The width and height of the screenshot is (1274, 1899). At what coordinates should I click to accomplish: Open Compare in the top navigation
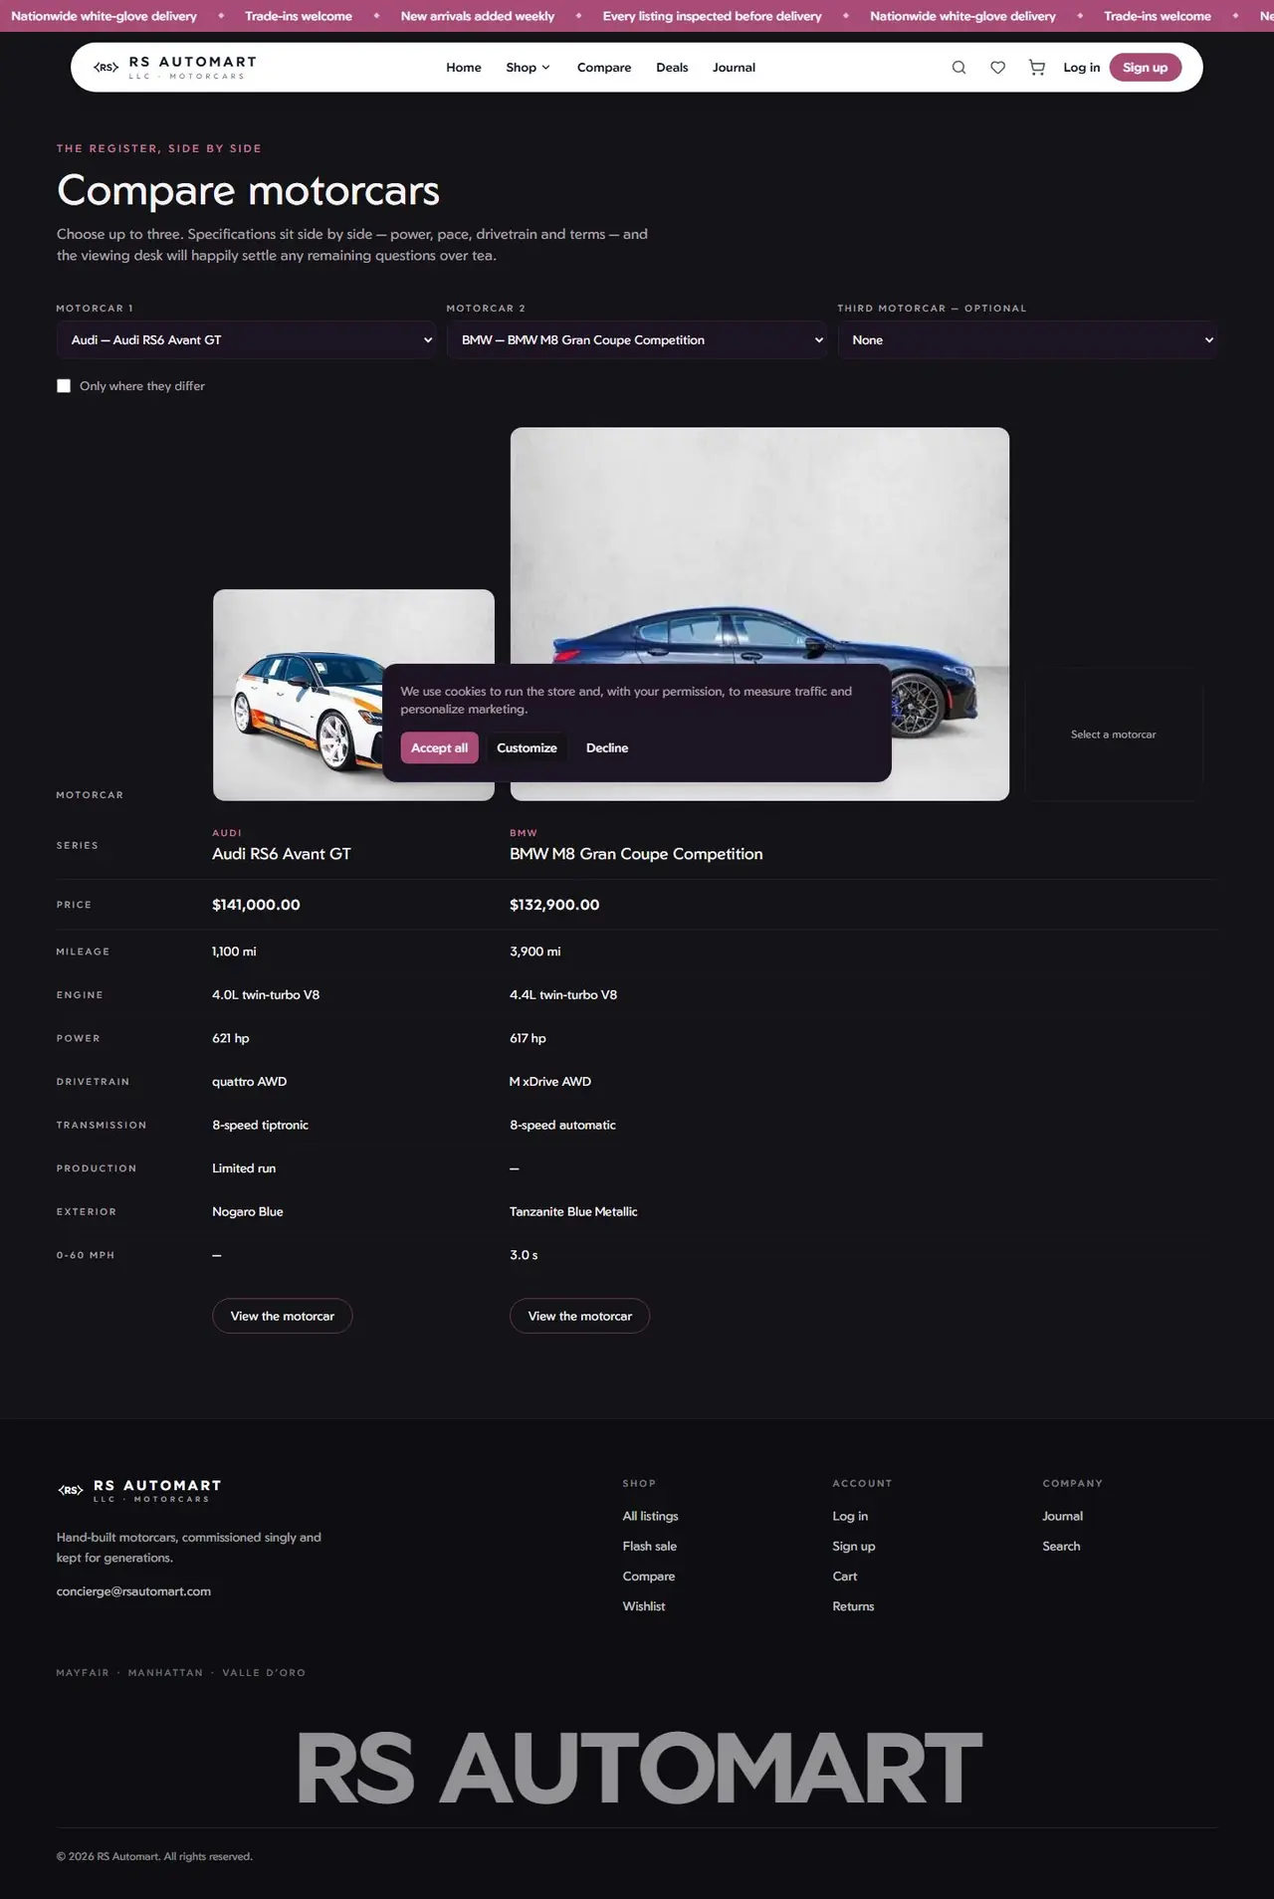point(604,68)
